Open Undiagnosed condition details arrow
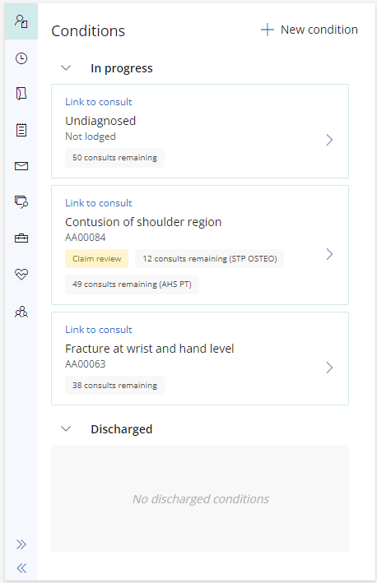Screen dimensions: 377x583 click(329, 140)
